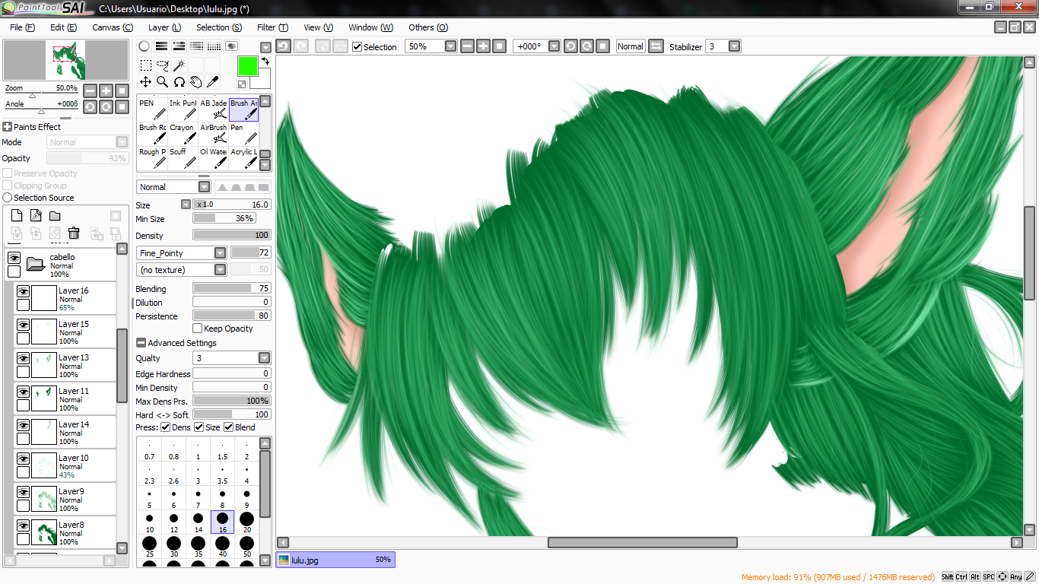Click the bright green foreground color swatch

[x=247, y=66]
